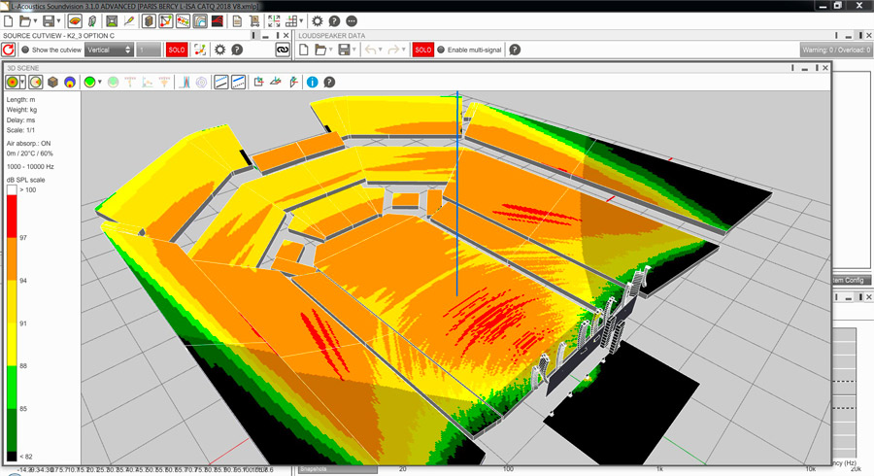
Task: Click the green circle display icon
Action: coord(89,83)
